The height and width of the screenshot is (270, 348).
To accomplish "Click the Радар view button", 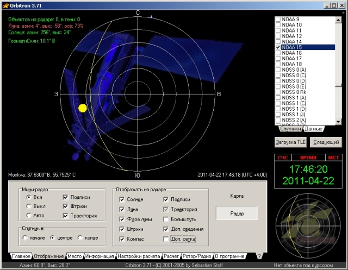I will pos(237,214).
